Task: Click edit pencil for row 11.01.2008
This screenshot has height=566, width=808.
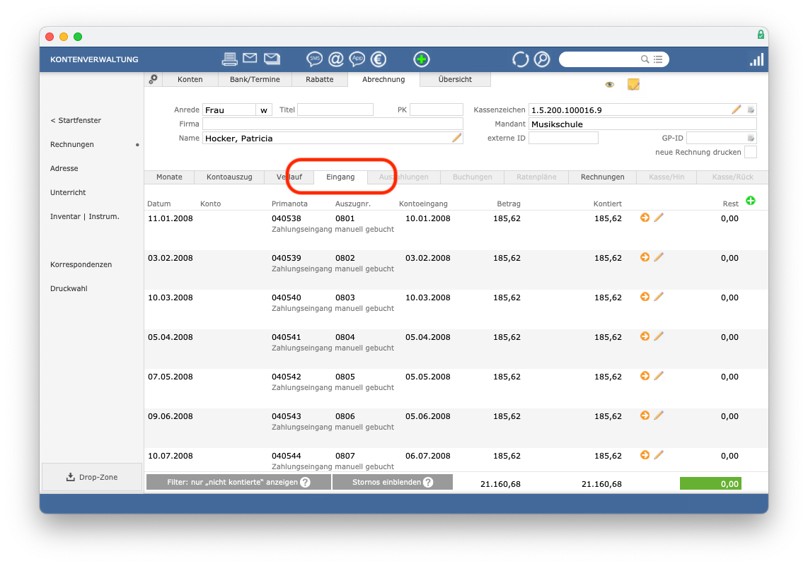Action: [659, 218]
